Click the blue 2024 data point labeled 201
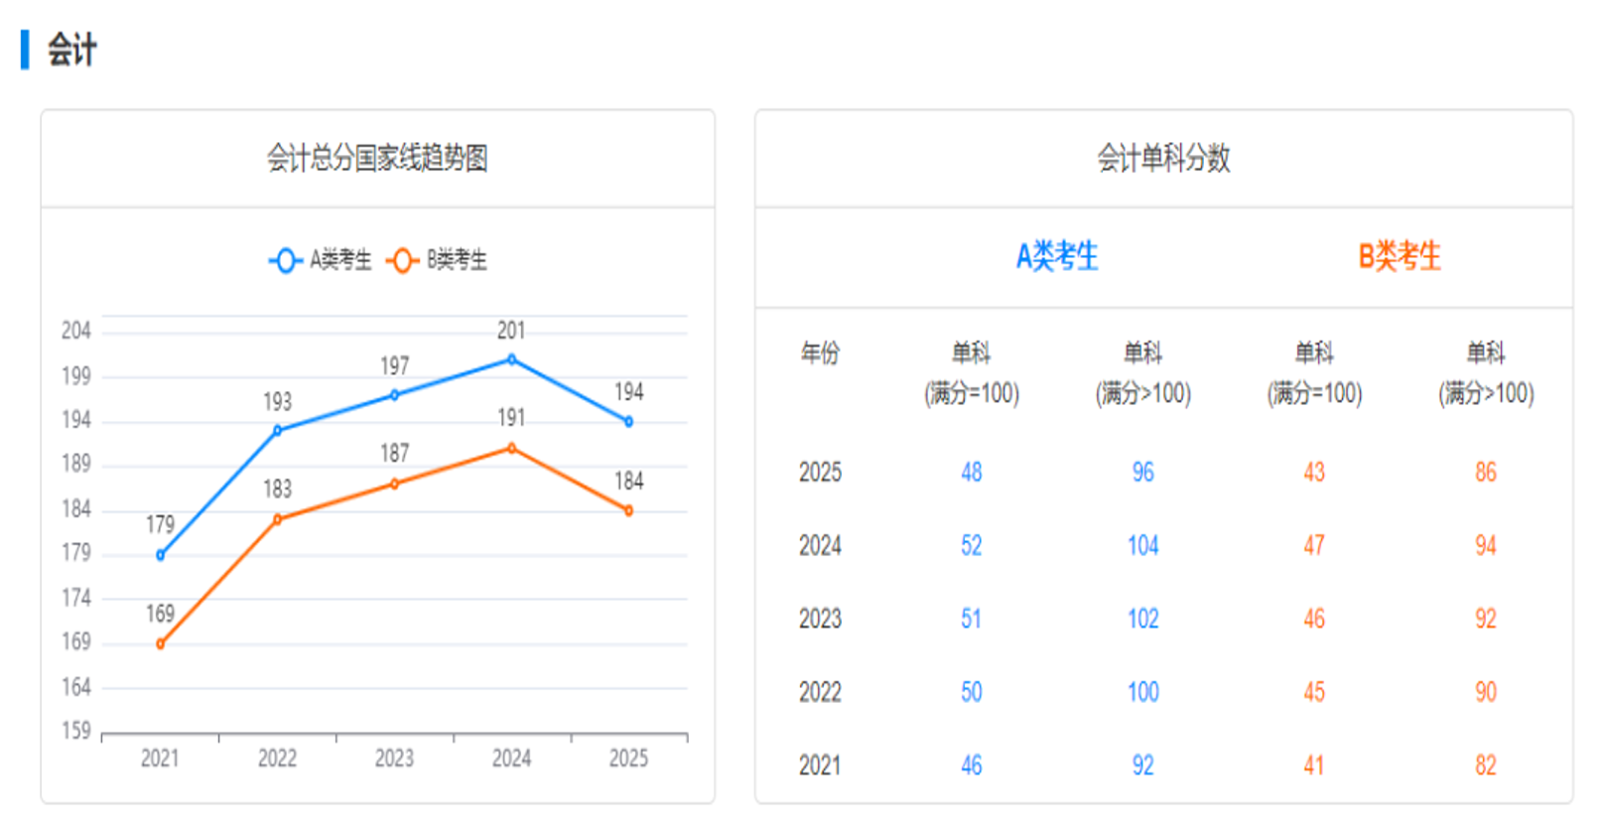Screen dimensions: 1603x829 (x=511, y=359)
